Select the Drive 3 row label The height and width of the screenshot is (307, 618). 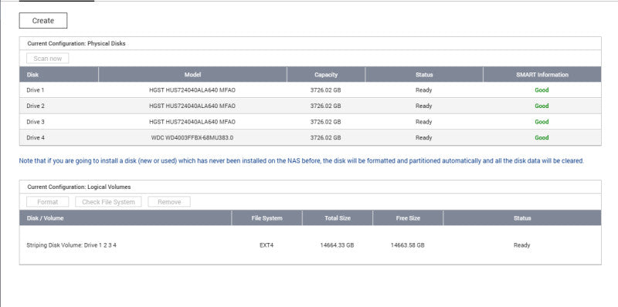point(36,122)
